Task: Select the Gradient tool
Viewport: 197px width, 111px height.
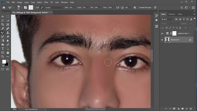Action: [2, 40]
